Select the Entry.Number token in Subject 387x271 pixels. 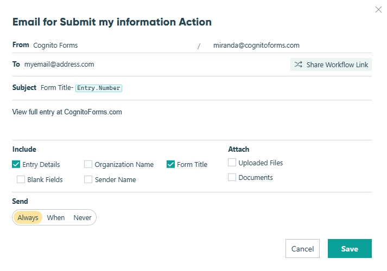pyautogui.click(x=99, y=88)
